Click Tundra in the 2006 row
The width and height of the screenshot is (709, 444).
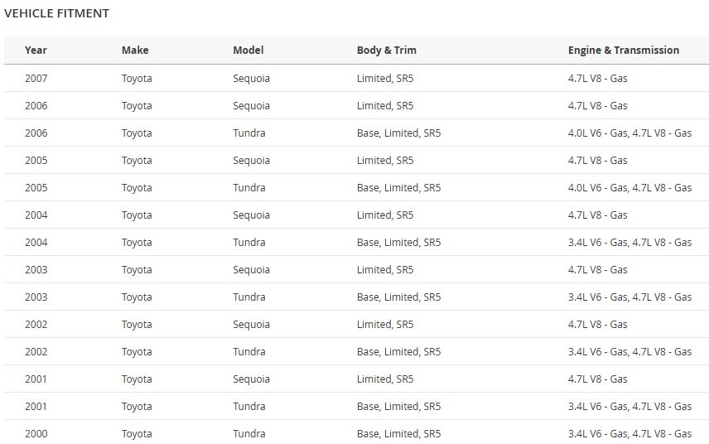(249, 133)
